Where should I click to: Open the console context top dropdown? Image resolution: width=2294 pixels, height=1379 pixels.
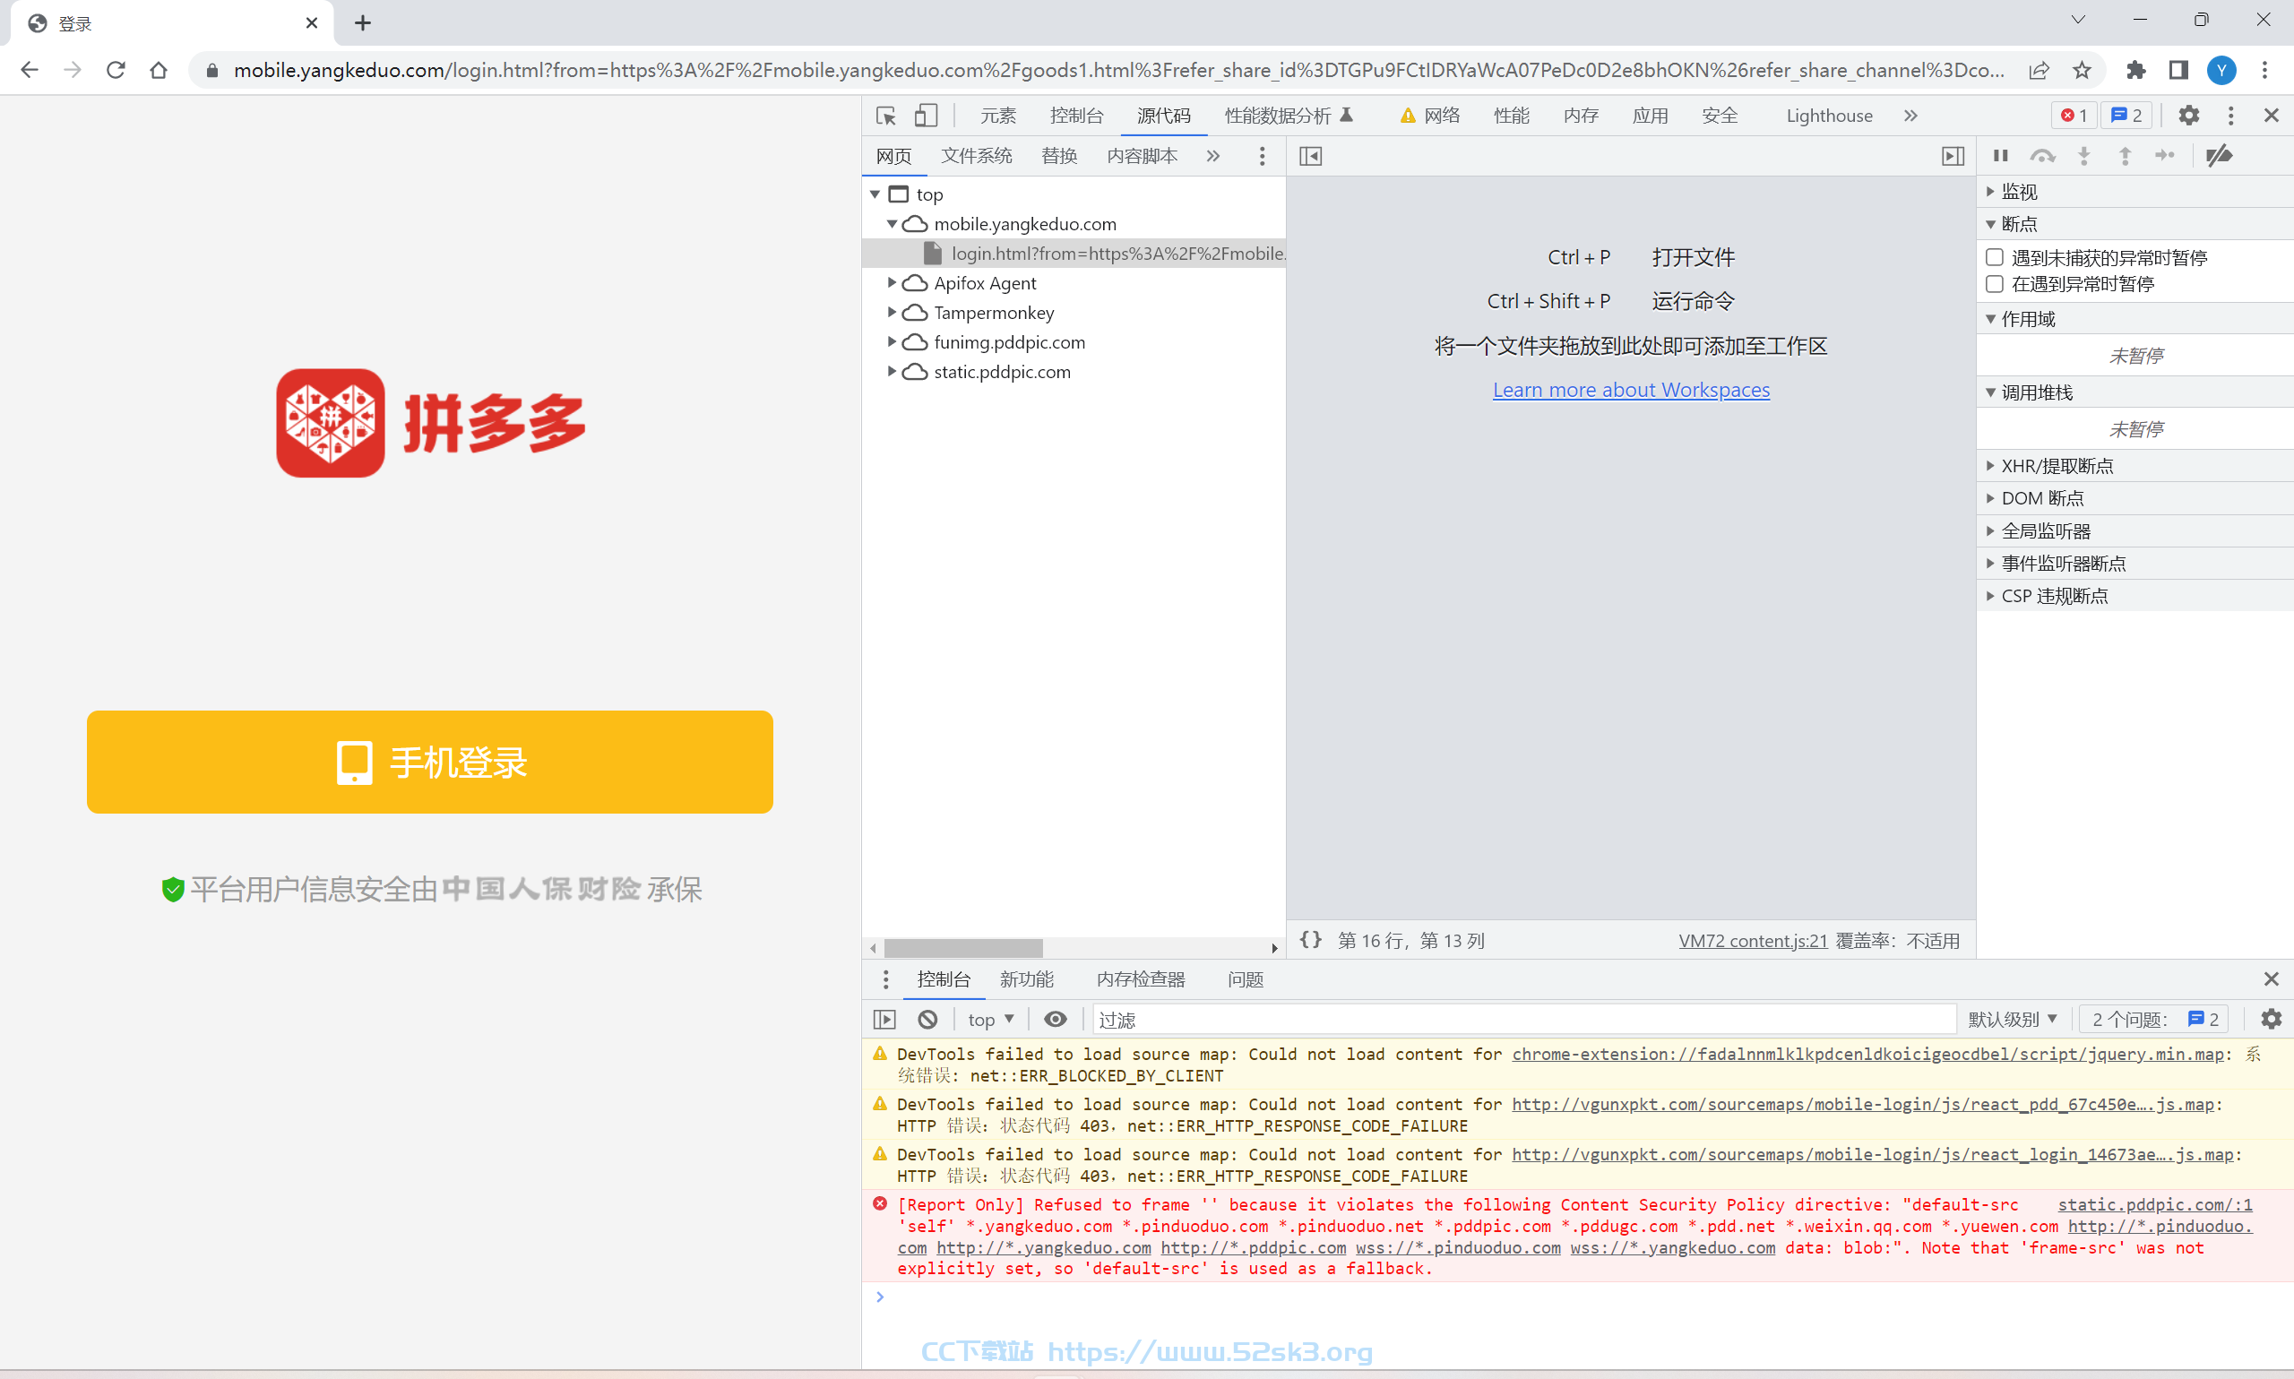[990, 1020]
